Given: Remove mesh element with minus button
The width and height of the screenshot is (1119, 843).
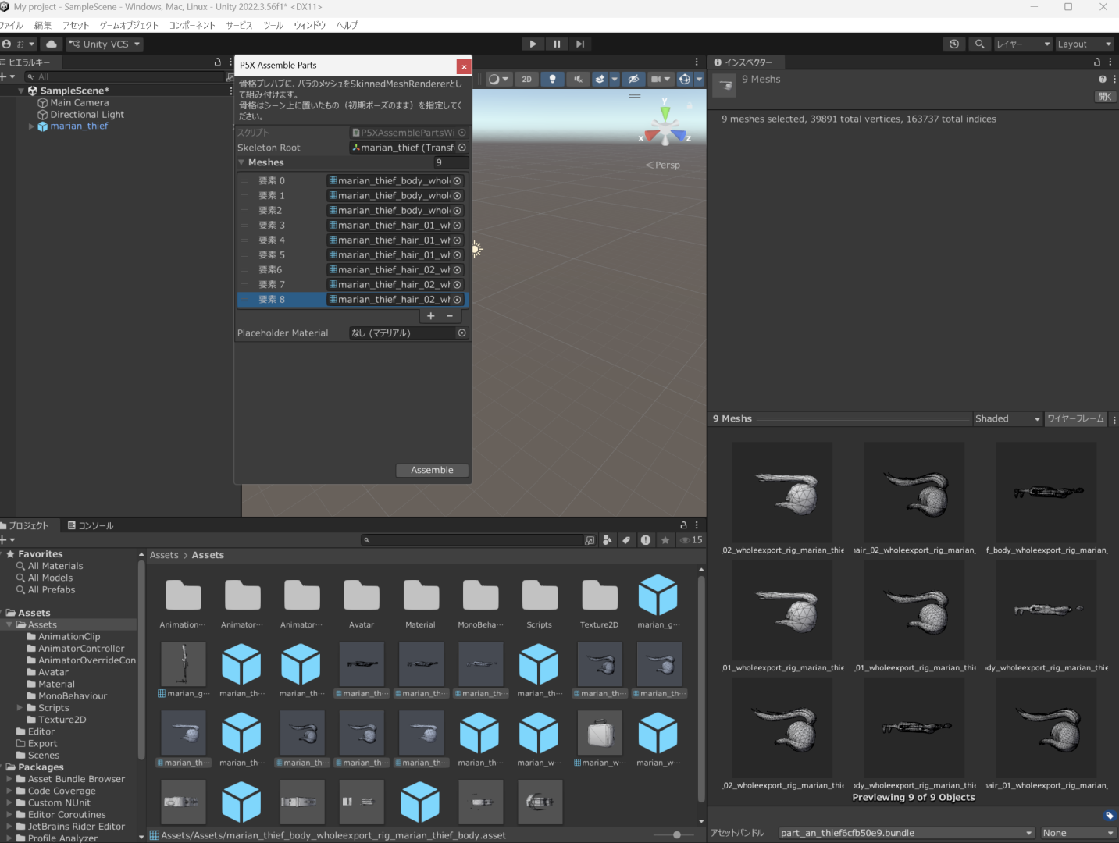Looking at the screenshot, I should pos(450,316).
